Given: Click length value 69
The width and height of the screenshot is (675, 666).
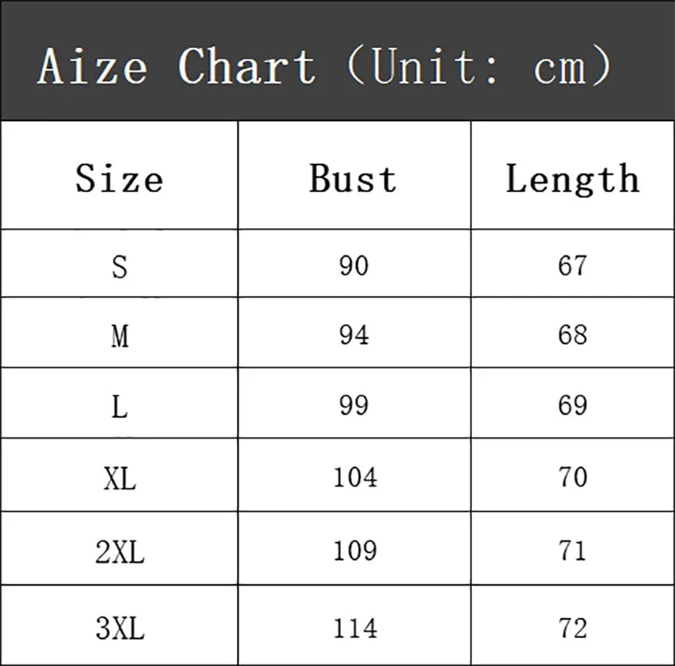Looking at the screenshot, I should click(x=572, y=406).
